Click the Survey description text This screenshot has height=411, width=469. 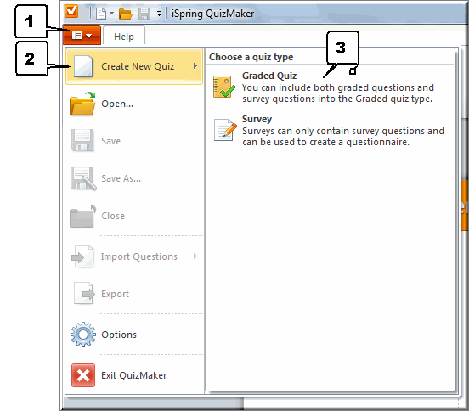(343, 137)
